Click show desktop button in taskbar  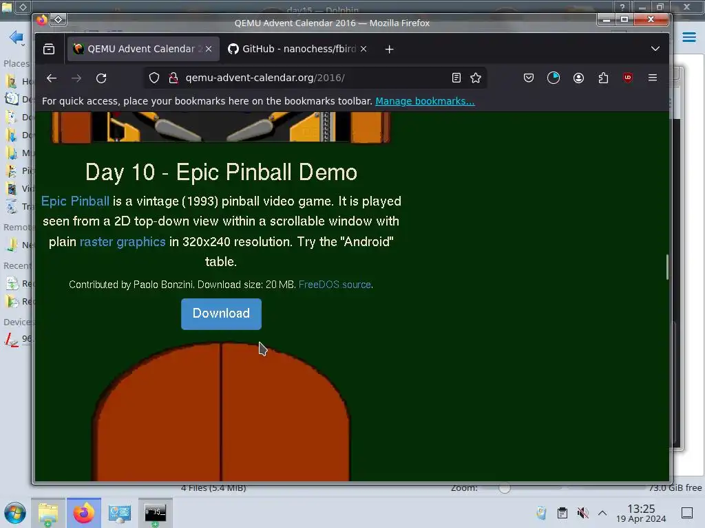click(687, 513)
